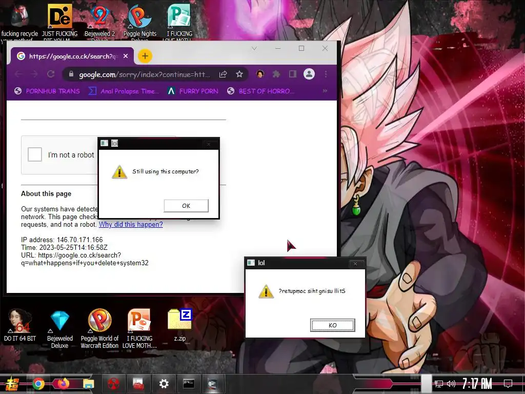Launch Bejeweled Deluxe diamond desktop icon

coord(59,329)
